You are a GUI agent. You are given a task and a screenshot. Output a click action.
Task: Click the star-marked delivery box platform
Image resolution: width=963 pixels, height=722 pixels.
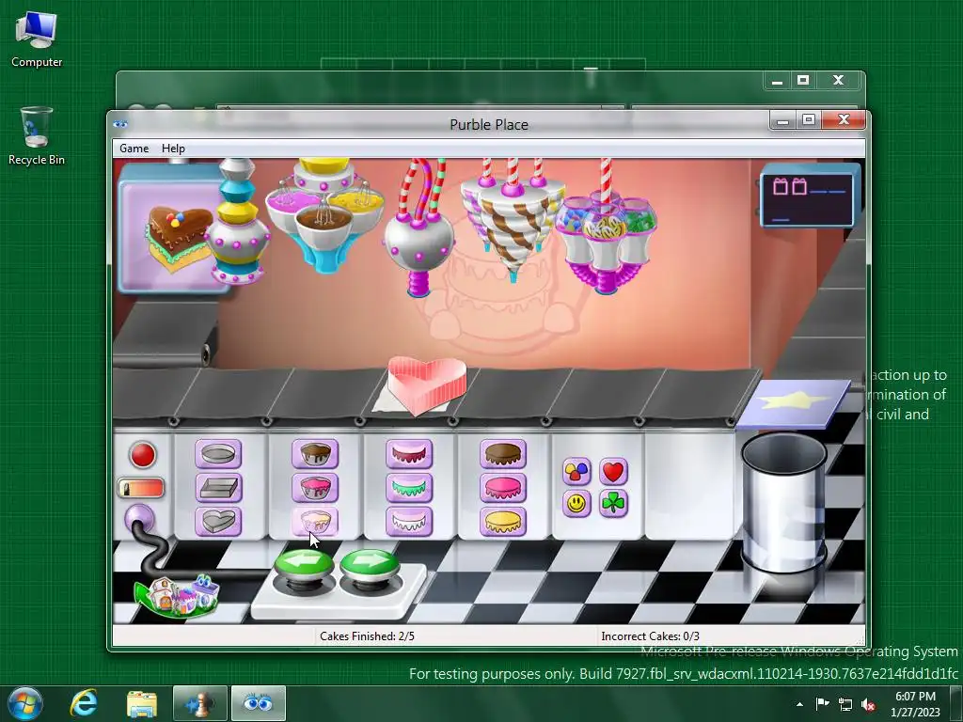[796, 402]
